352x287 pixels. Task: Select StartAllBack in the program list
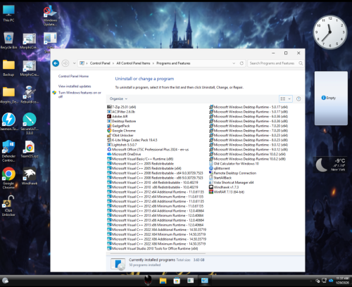click(220, 178)
